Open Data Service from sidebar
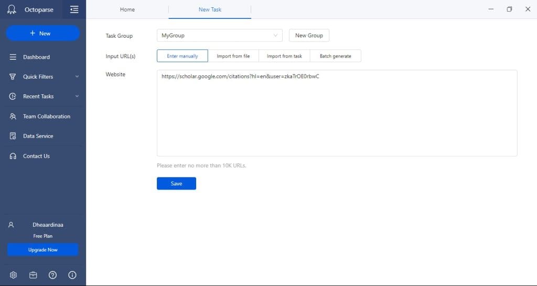Screen dimensions: 537x286 click(38, 136)
